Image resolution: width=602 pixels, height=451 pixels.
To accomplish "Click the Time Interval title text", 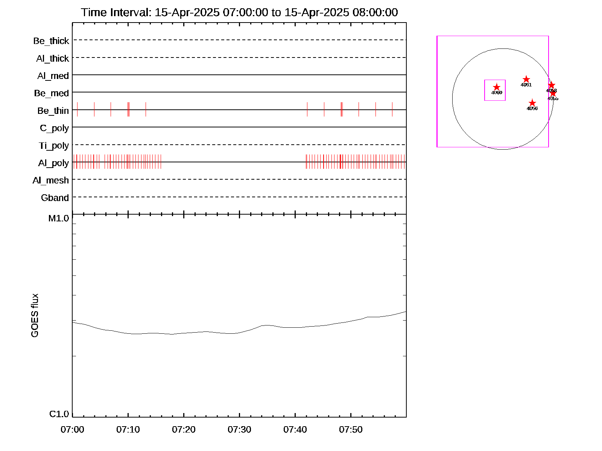I will [x=239, y=12].
